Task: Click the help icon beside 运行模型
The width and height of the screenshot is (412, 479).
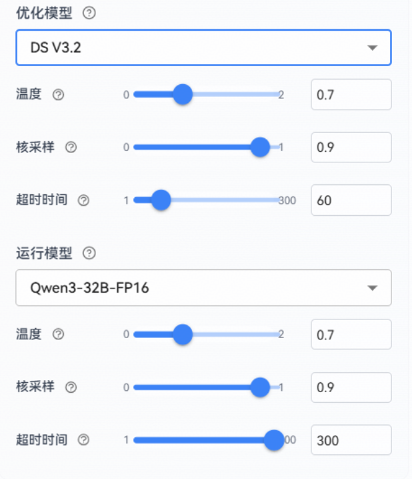Action: pos(89,253)
